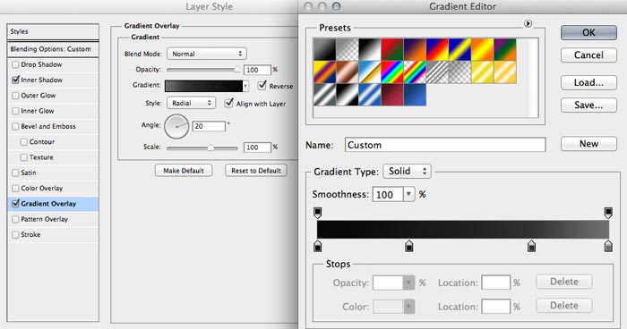Click New to create gradient preset
627x329 pixels.
tap(588, 144)
